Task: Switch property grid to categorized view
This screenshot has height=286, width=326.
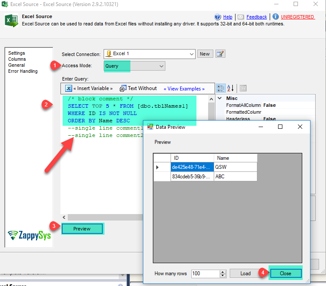Action: (220, 88)
